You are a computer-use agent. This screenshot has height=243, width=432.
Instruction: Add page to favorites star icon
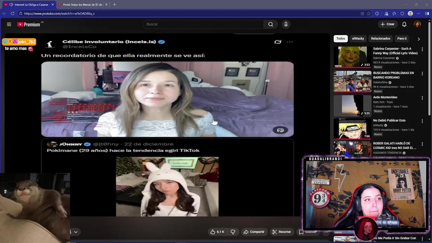coord(369,13)
